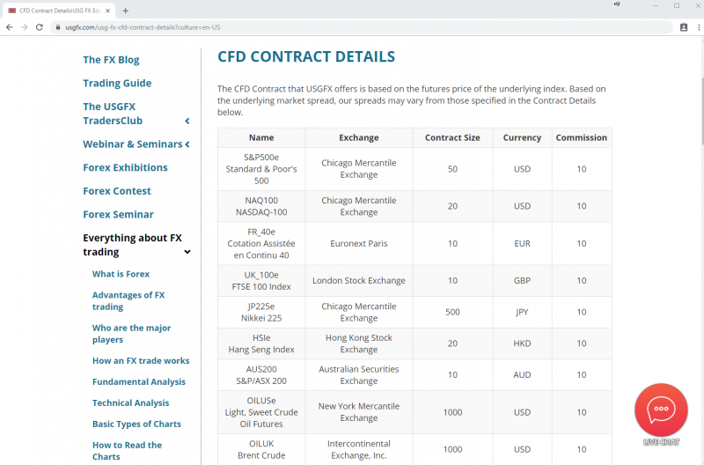Click the vertical page scrollbar
Viewport: 704px width, 465px height.
click(701, 112)
